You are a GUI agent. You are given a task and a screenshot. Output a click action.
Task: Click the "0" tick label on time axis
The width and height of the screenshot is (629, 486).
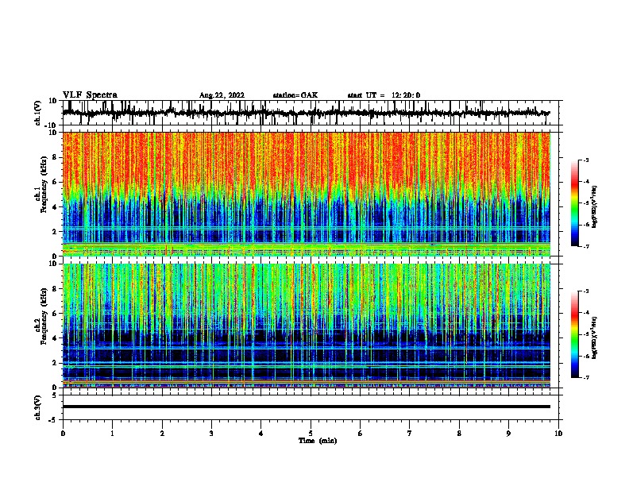click(x=63, y=434)
